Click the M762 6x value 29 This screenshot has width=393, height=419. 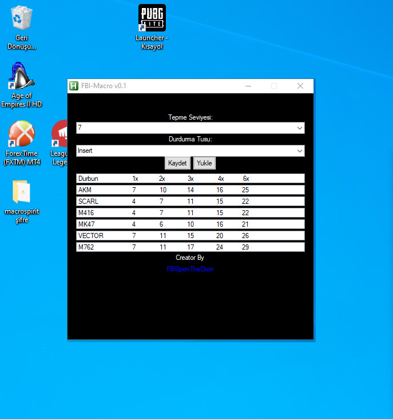(245, 247)
